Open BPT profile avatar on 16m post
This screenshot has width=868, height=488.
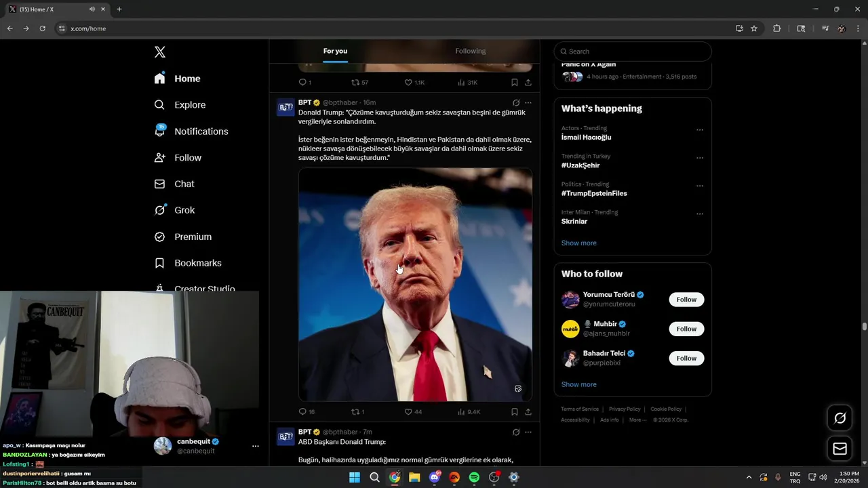285,107
